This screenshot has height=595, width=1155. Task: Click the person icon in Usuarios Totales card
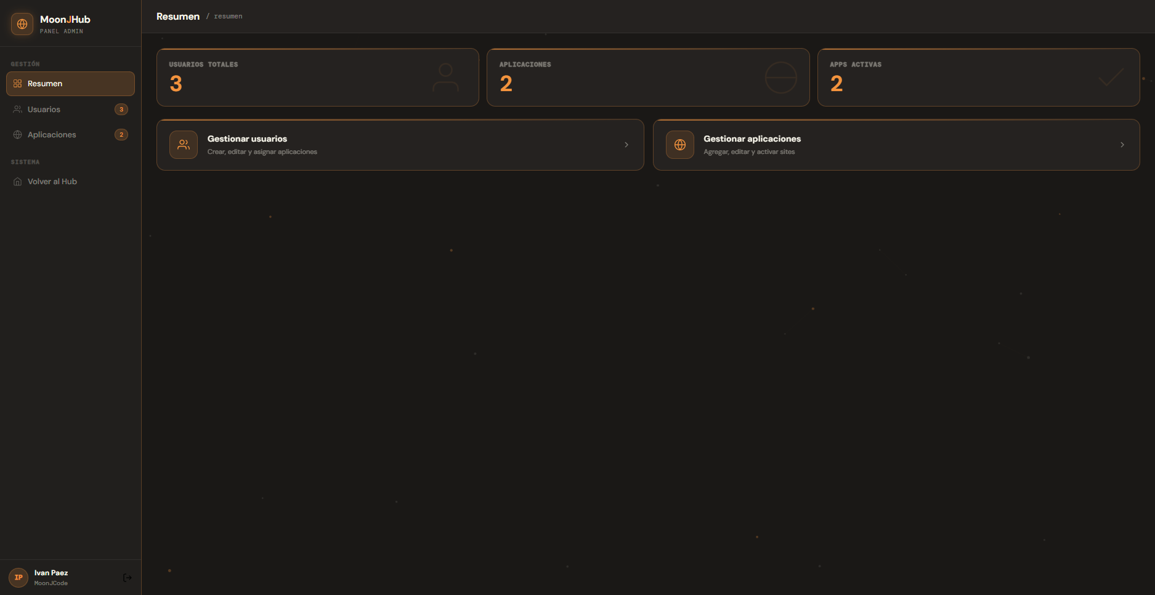(445, 78)
